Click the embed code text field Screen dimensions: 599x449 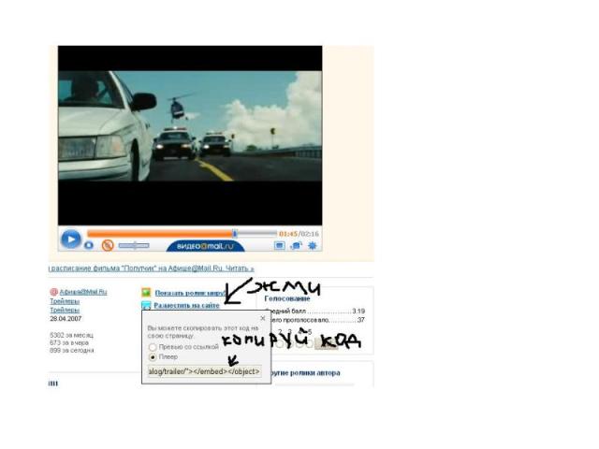tap(205, 371)
